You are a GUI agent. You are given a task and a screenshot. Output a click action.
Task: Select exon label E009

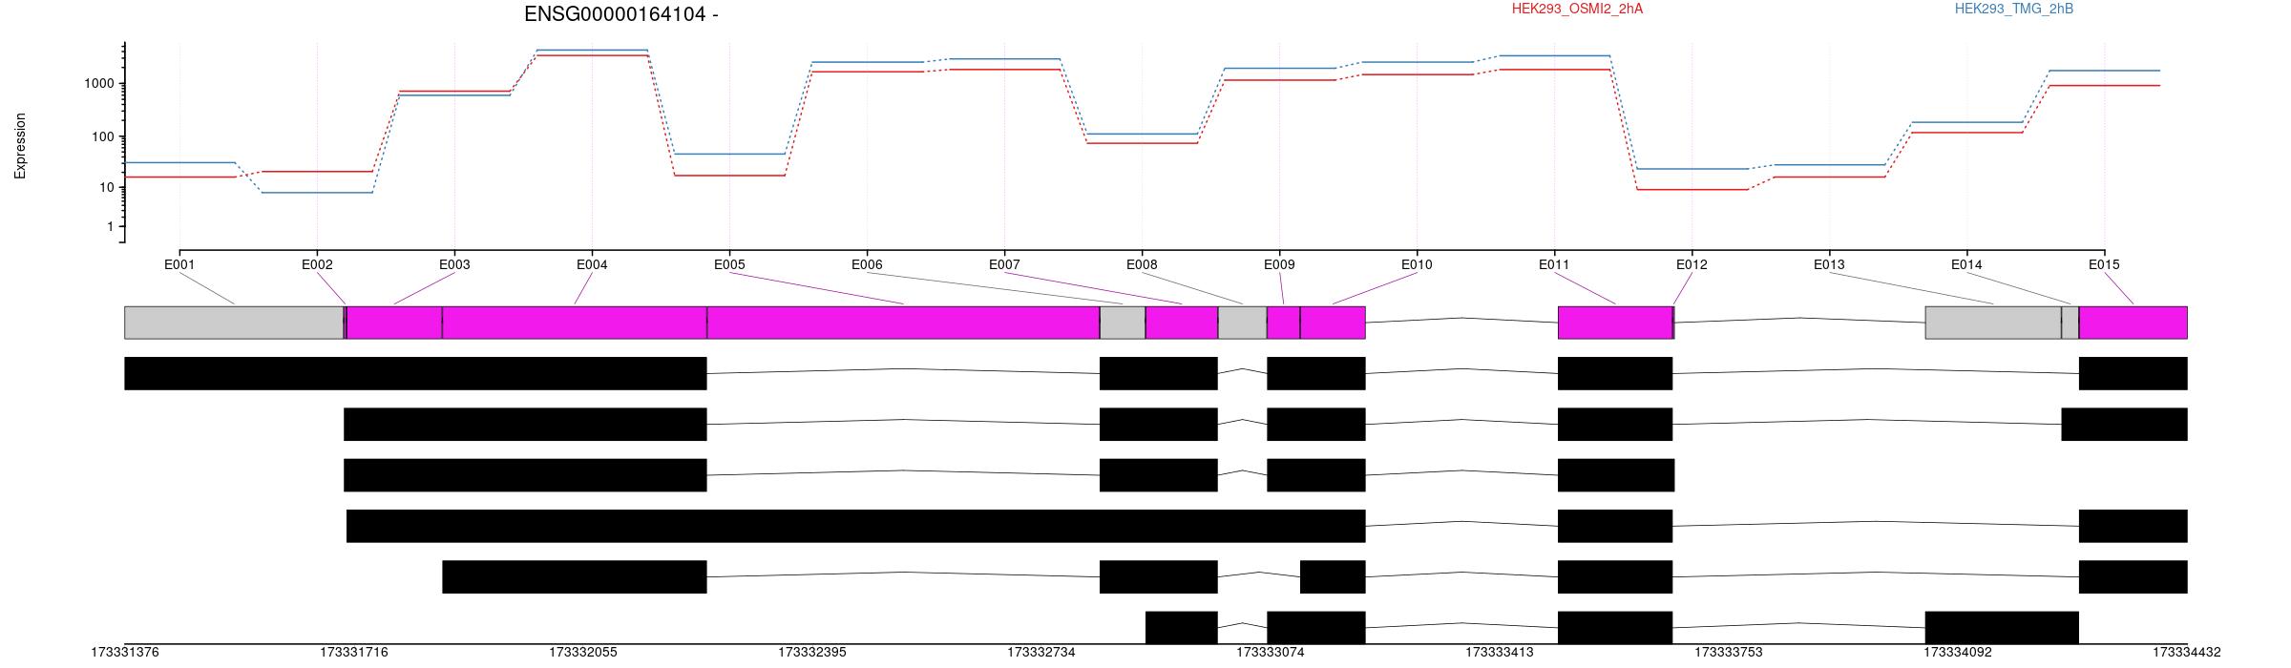click(1279, 264)
